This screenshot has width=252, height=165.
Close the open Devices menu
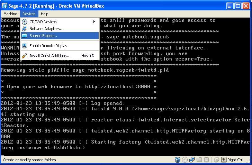coord(29,14)
